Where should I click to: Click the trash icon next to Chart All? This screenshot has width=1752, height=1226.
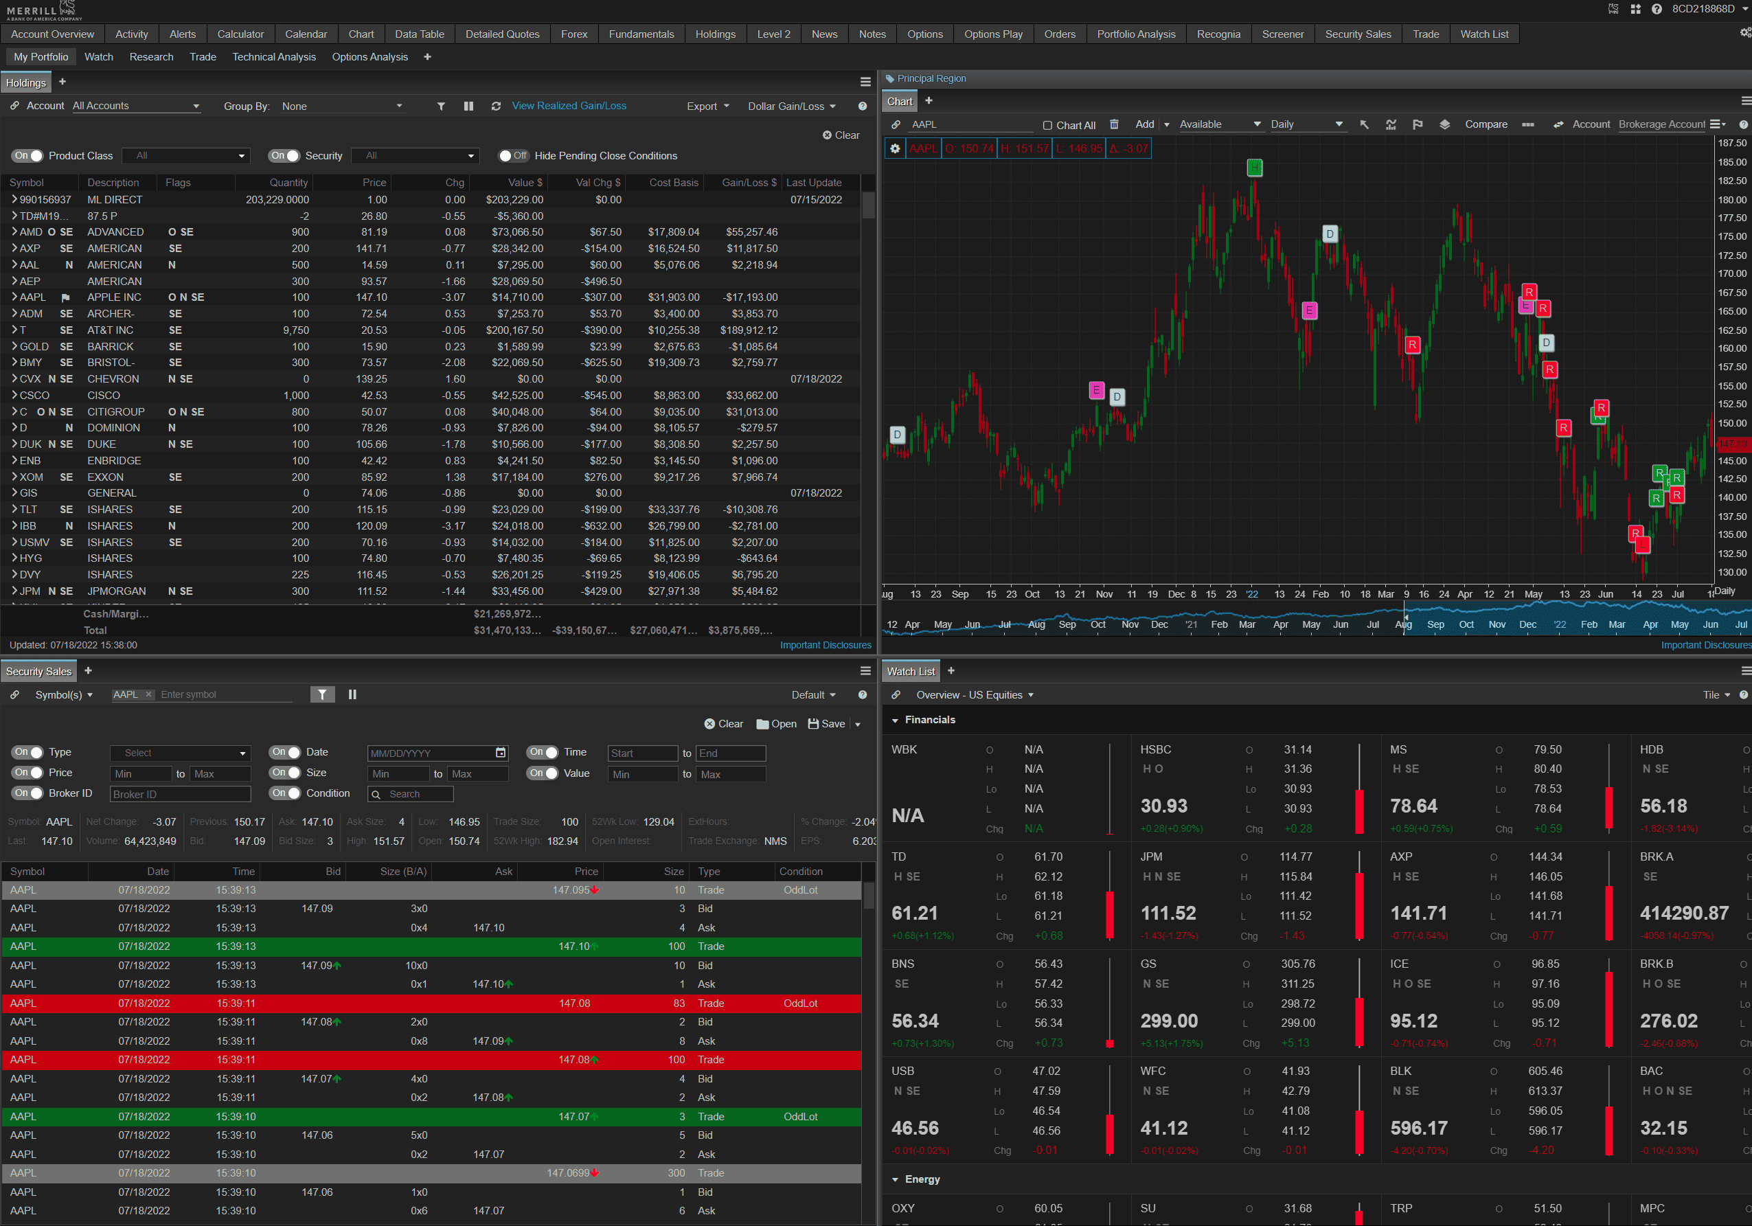(1115, 124)
